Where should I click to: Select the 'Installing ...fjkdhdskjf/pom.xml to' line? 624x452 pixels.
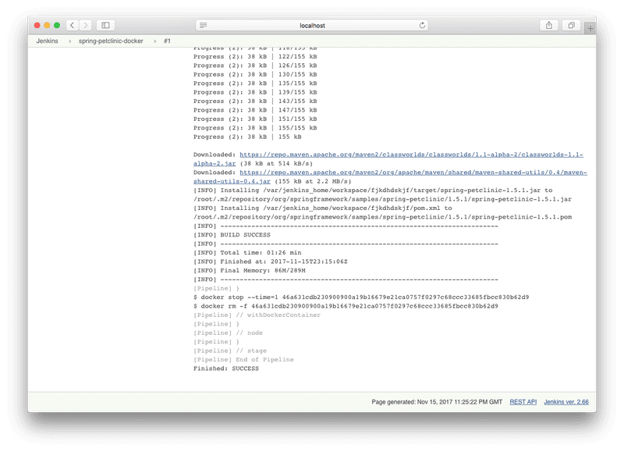323,208
